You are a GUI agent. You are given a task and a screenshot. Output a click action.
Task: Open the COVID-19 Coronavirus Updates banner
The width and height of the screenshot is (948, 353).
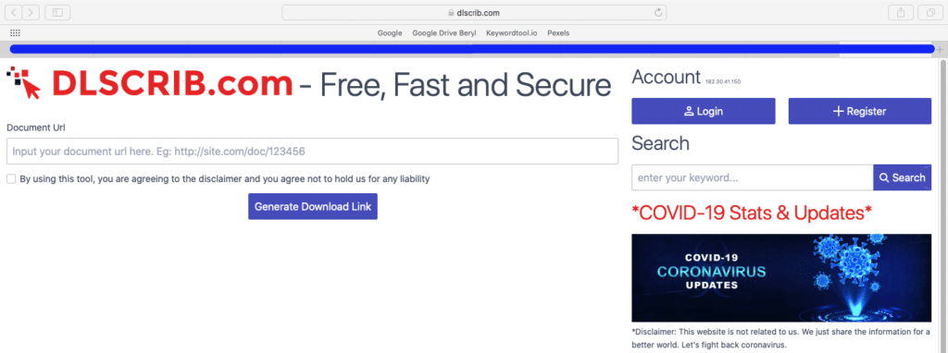coord(781,277)
